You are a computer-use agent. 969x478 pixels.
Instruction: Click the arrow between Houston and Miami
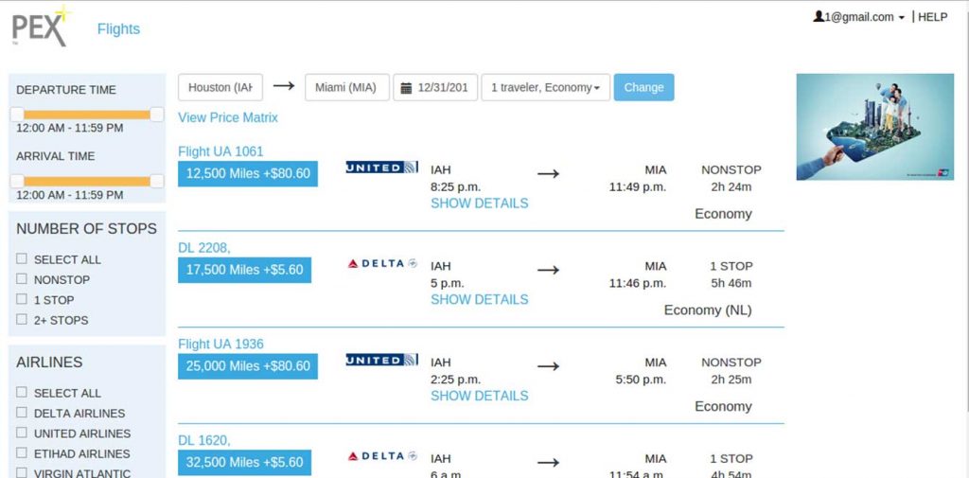284,86
